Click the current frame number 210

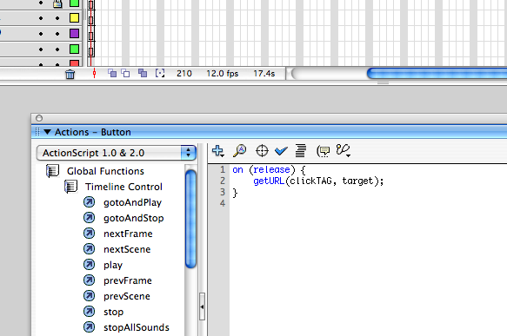pyautogui.click(x=184, y=74)
